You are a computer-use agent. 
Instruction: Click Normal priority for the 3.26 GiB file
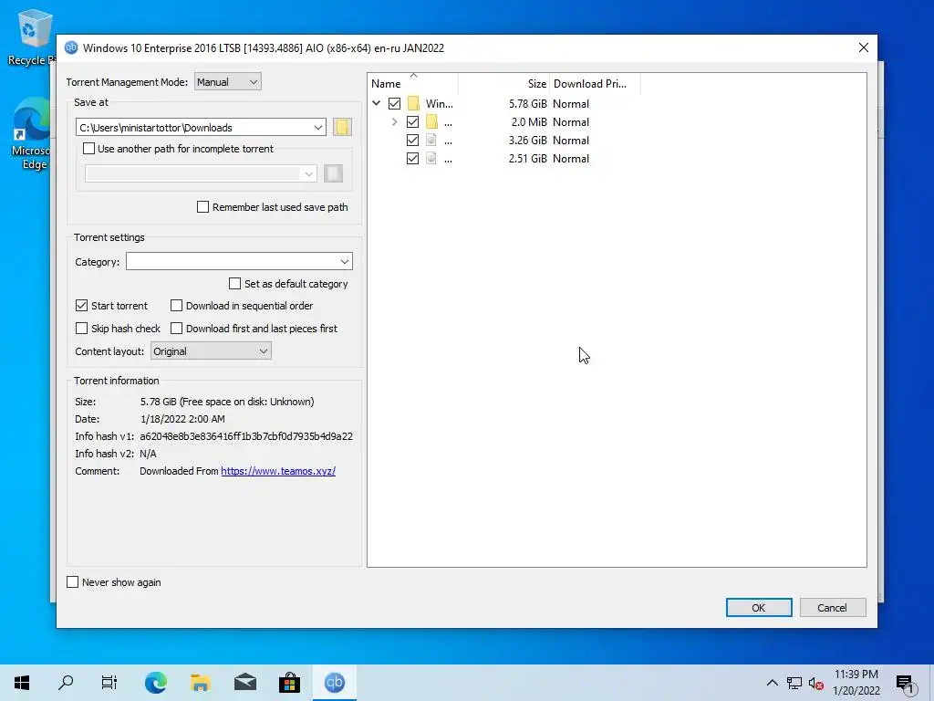pos(571,141)
